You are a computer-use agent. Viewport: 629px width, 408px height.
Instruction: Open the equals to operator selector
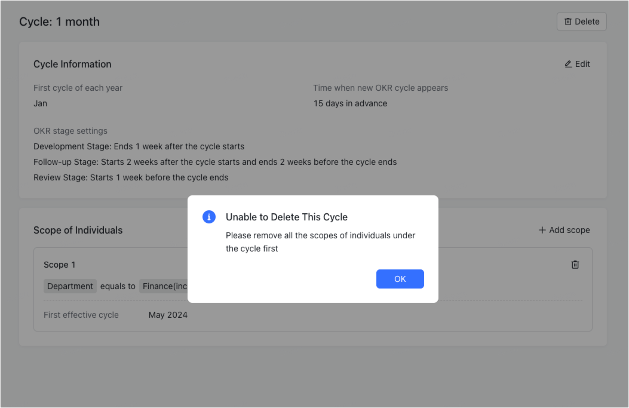pyautogui.click(x=118, y=286)
